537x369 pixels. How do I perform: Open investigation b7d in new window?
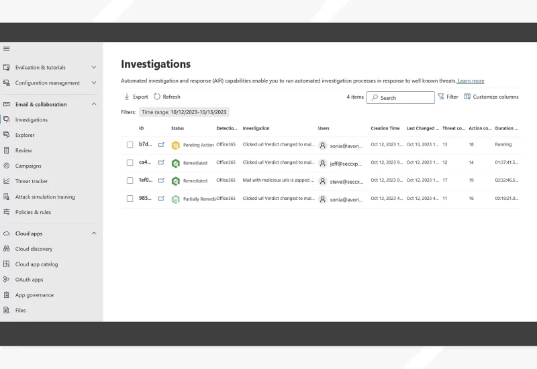click(161, 145)
